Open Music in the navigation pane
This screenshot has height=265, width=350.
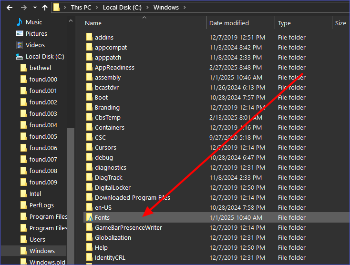coord(34,22)
